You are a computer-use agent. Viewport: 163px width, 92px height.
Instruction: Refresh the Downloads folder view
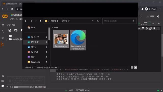tap(98, 21)
